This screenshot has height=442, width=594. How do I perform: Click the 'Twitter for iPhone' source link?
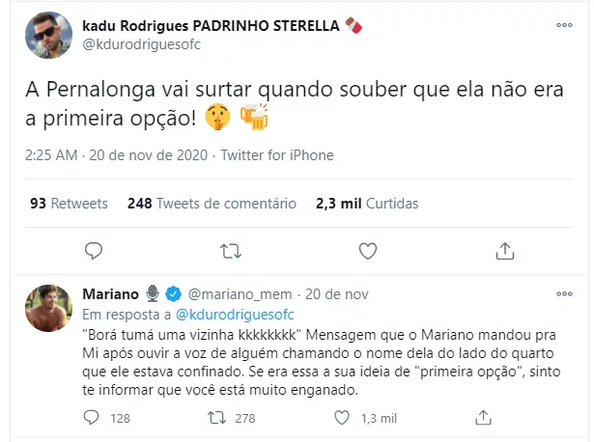pyautogui.click(x=276, y=154)
